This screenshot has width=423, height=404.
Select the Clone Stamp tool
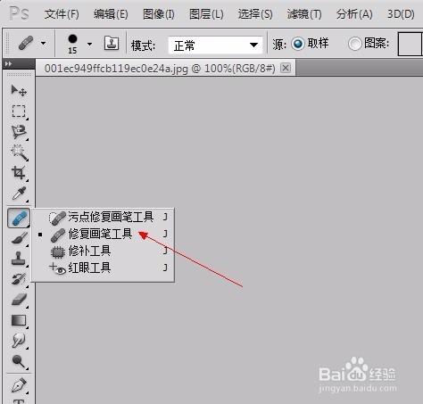[x=19, y=259]
